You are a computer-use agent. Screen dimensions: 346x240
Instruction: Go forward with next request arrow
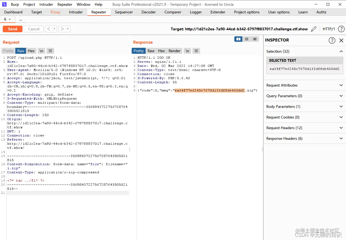coord(62,29)
